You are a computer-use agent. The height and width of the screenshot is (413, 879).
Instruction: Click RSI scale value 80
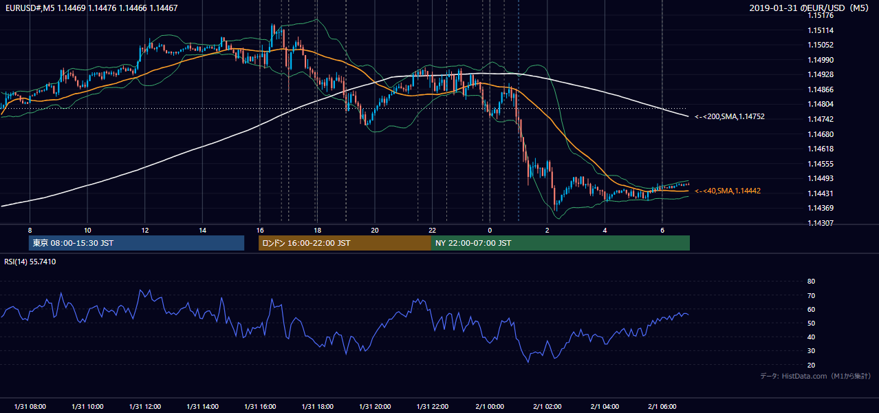coord(811,282)
